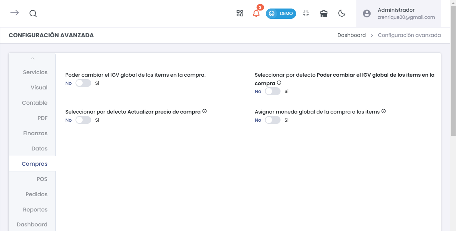Image resolution: width=456 pixels, height=231 pixels.
Task: Open the apps grid icon
Action: tap(240, 13)
